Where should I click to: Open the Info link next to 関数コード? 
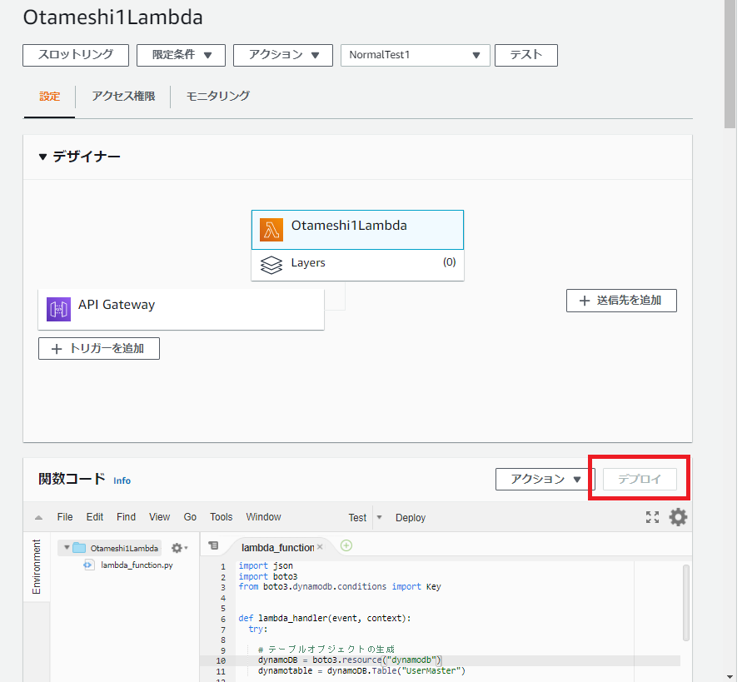(122, 480)
